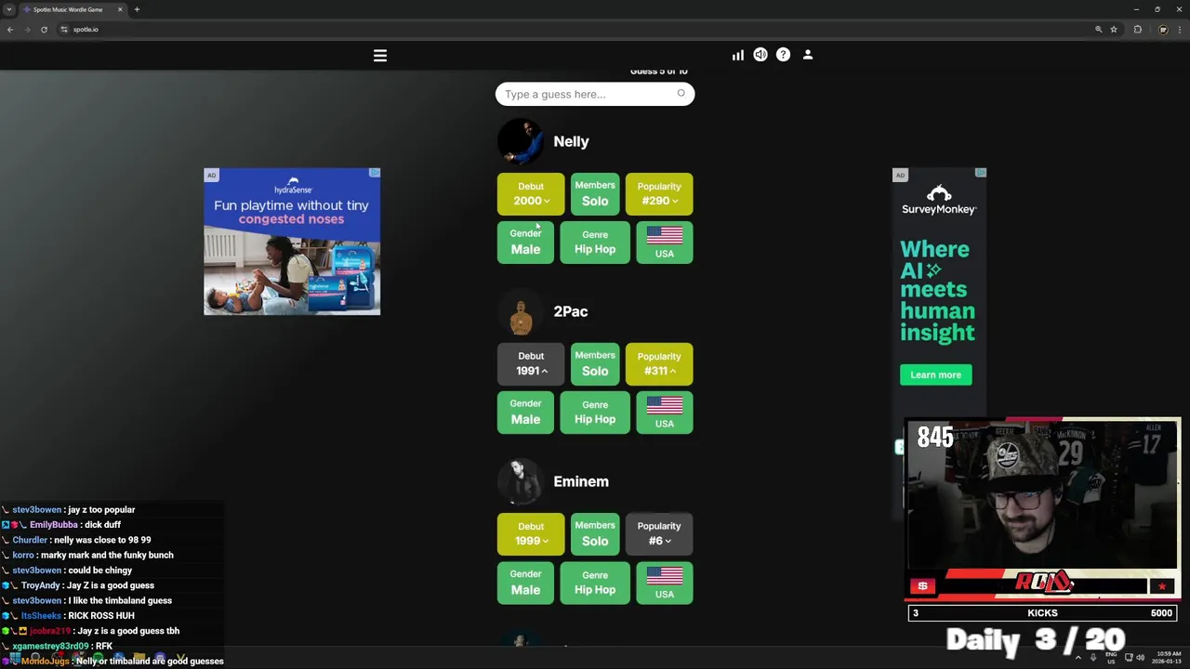Open the statistics bar chart icon

[737, 56]
